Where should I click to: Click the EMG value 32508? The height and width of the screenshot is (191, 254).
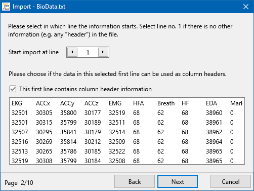[x=117, y=161]
